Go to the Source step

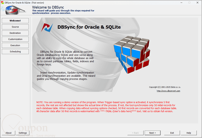[15, 27]
